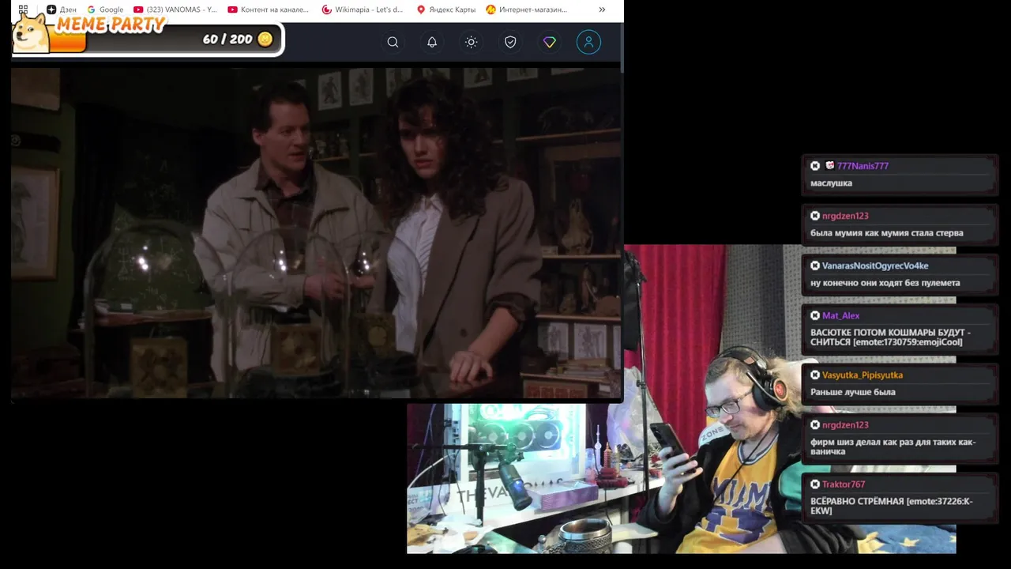Click the 60 / 200 coin counter
This screenshot has height=569, width=1011.
coord(227,39)
